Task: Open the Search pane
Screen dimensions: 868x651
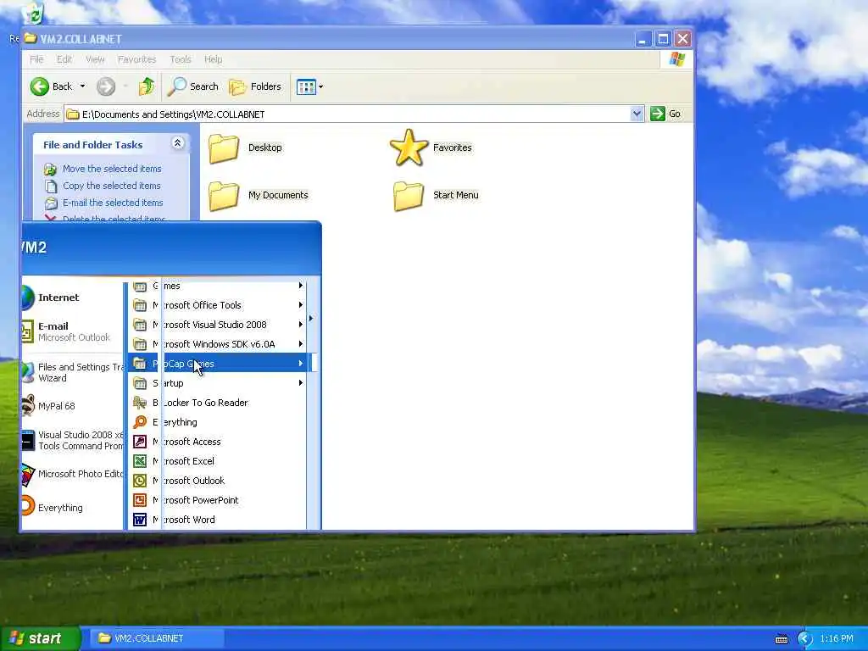Action: coord(193,86)
